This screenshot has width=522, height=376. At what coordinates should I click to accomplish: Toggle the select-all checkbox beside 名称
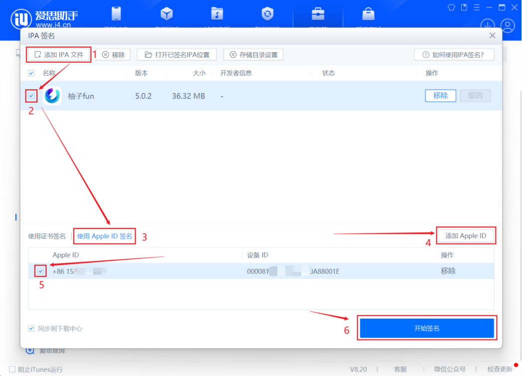pyautogui.click(x=31, y=73)
